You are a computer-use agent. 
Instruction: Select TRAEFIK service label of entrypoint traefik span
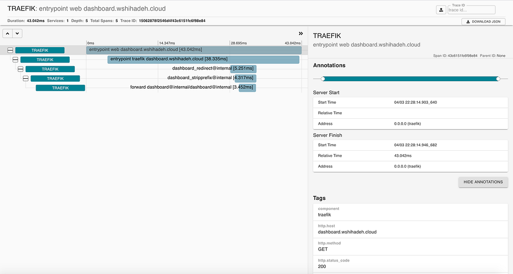(45, 60)
